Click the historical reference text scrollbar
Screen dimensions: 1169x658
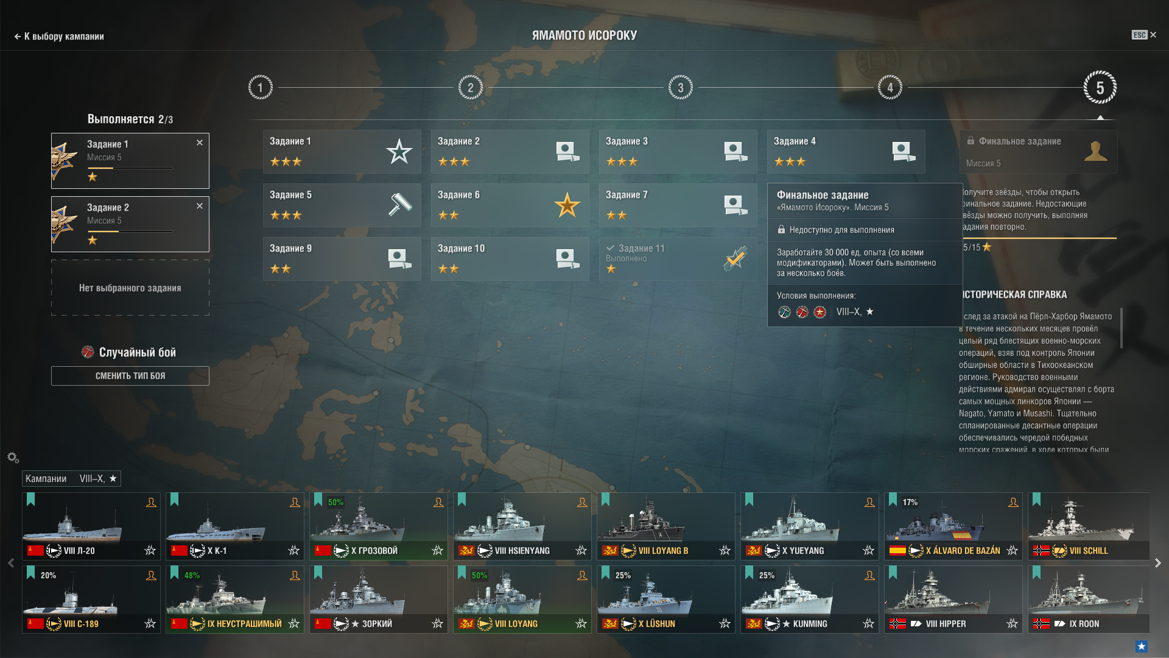coord(1121,328)
